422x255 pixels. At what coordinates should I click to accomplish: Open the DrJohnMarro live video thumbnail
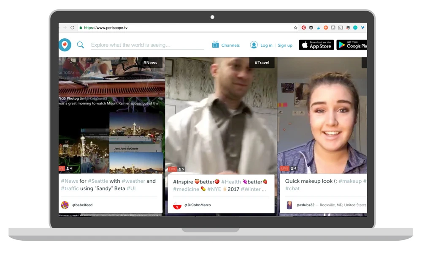click(x=221, y=115)
